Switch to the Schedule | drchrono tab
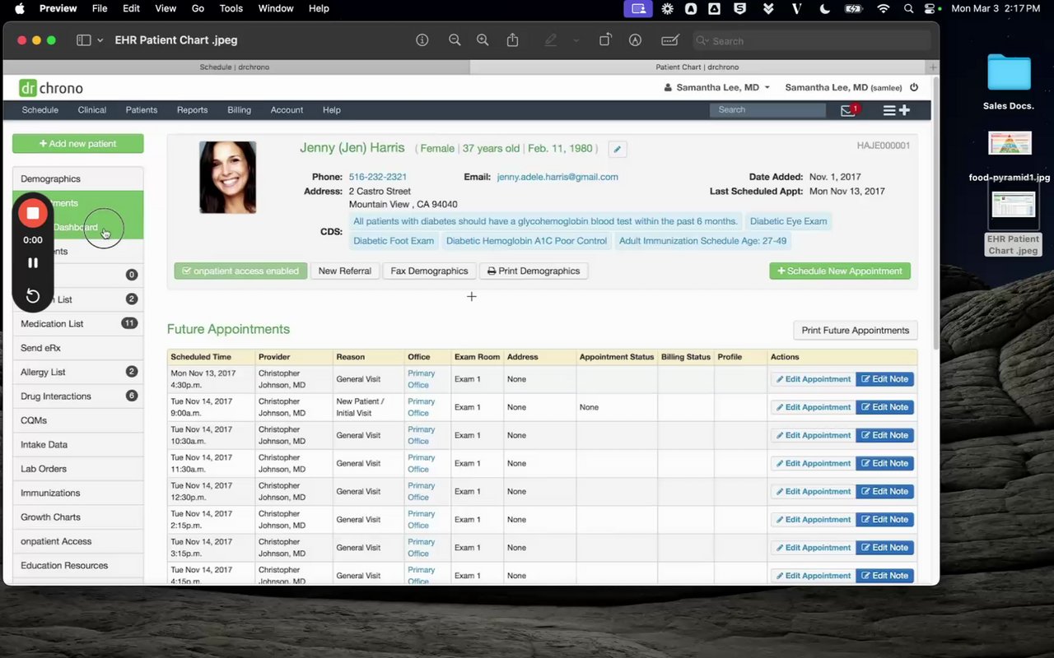The image size is (1054, 658). pos(235,67)
